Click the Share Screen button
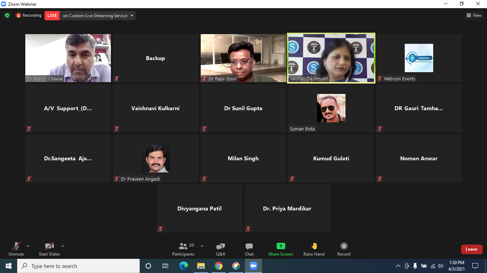The image size is (487, 273). coord(281,249)
